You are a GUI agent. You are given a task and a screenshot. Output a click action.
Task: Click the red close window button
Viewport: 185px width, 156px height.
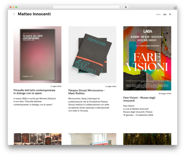pos(11,7)
